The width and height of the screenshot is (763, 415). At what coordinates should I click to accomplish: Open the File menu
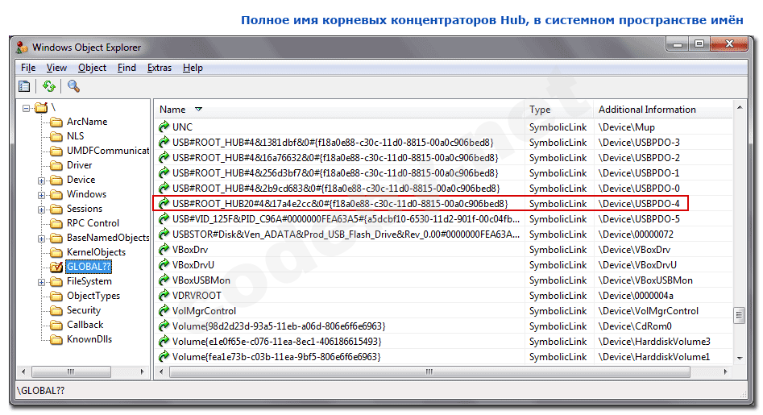pos(28,68)
